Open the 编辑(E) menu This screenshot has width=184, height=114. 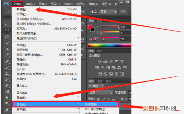30,4
